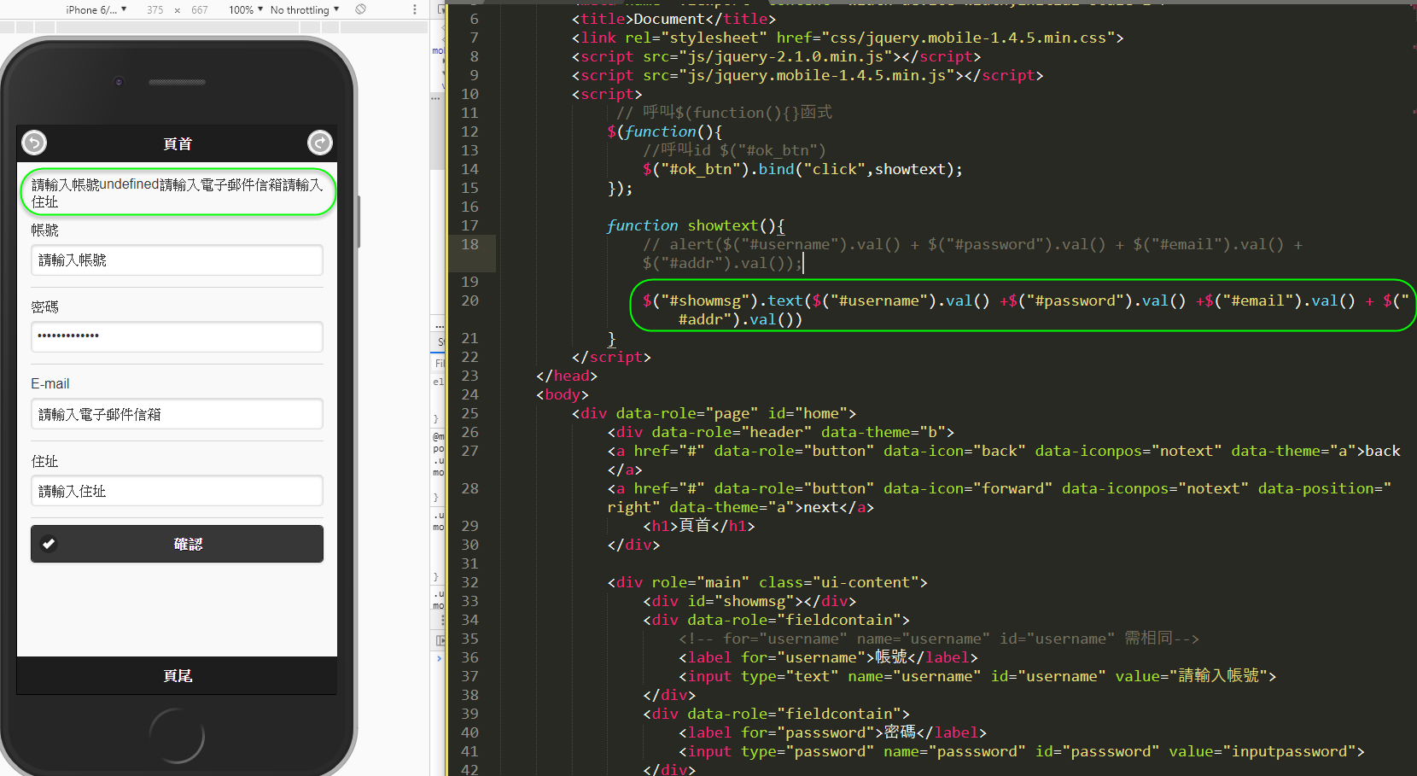Screen dimensions: 1417x776
Task: Click the viewport width value 375
Action: point(155,9)
